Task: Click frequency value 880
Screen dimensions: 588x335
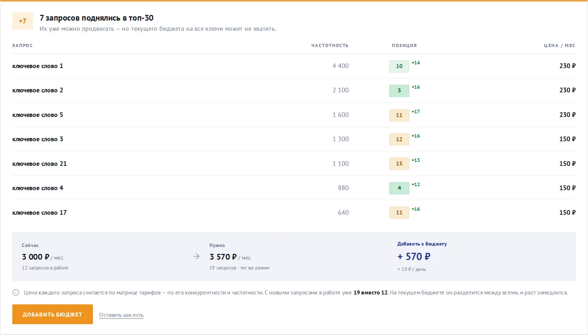Action: click(x=343, y=188)
